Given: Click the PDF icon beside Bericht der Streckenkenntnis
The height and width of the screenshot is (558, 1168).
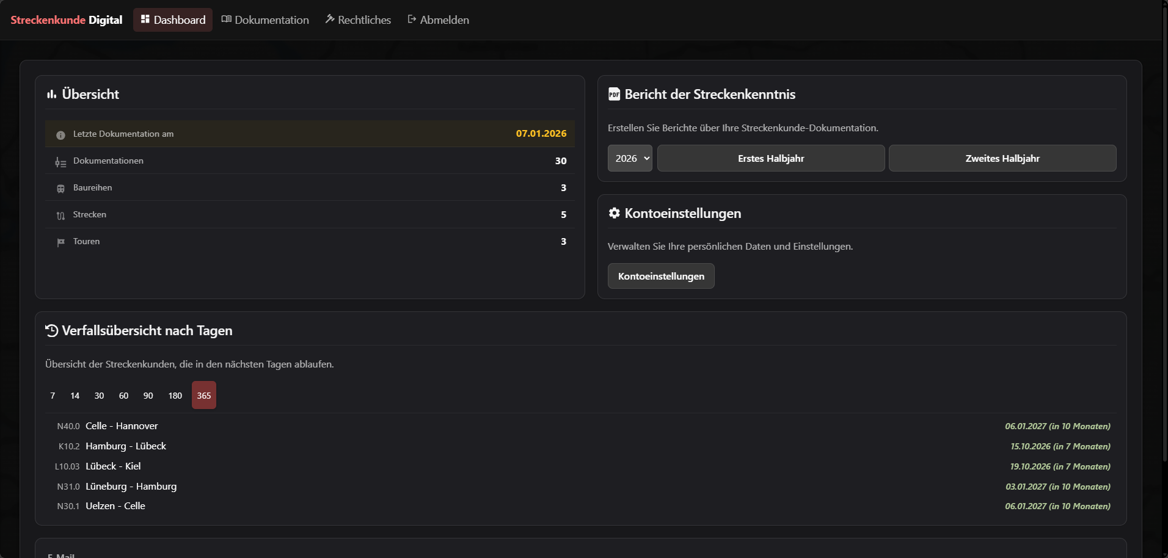Looking at the screenshot, I should point(614,94).
